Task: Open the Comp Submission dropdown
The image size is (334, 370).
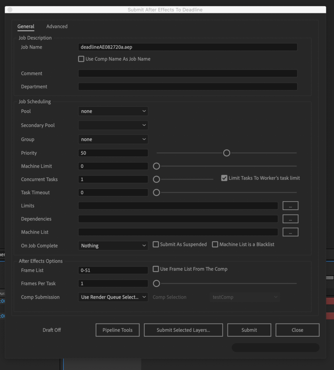Action: tap(113, 297)
